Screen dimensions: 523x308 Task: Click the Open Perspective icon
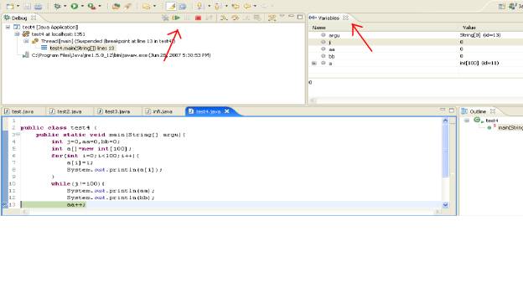(x=502, y=6)
